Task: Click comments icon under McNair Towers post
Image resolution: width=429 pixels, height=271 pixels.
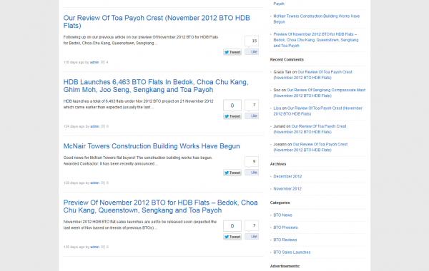Action: [103, 183]
